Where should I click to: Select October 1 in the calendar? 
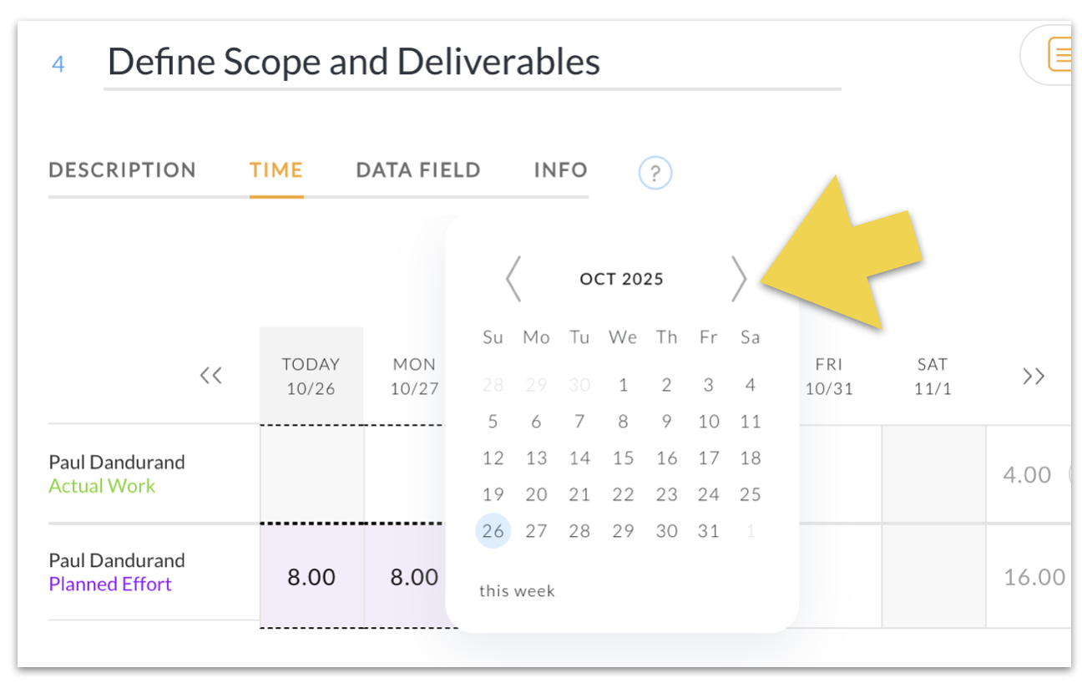tap(623, 385)
